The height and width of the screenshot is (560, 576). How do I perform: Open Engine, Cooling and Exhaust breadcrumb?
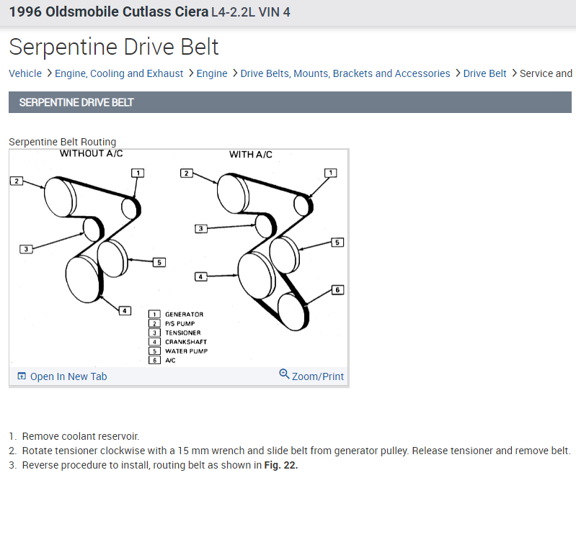point(119,73)
